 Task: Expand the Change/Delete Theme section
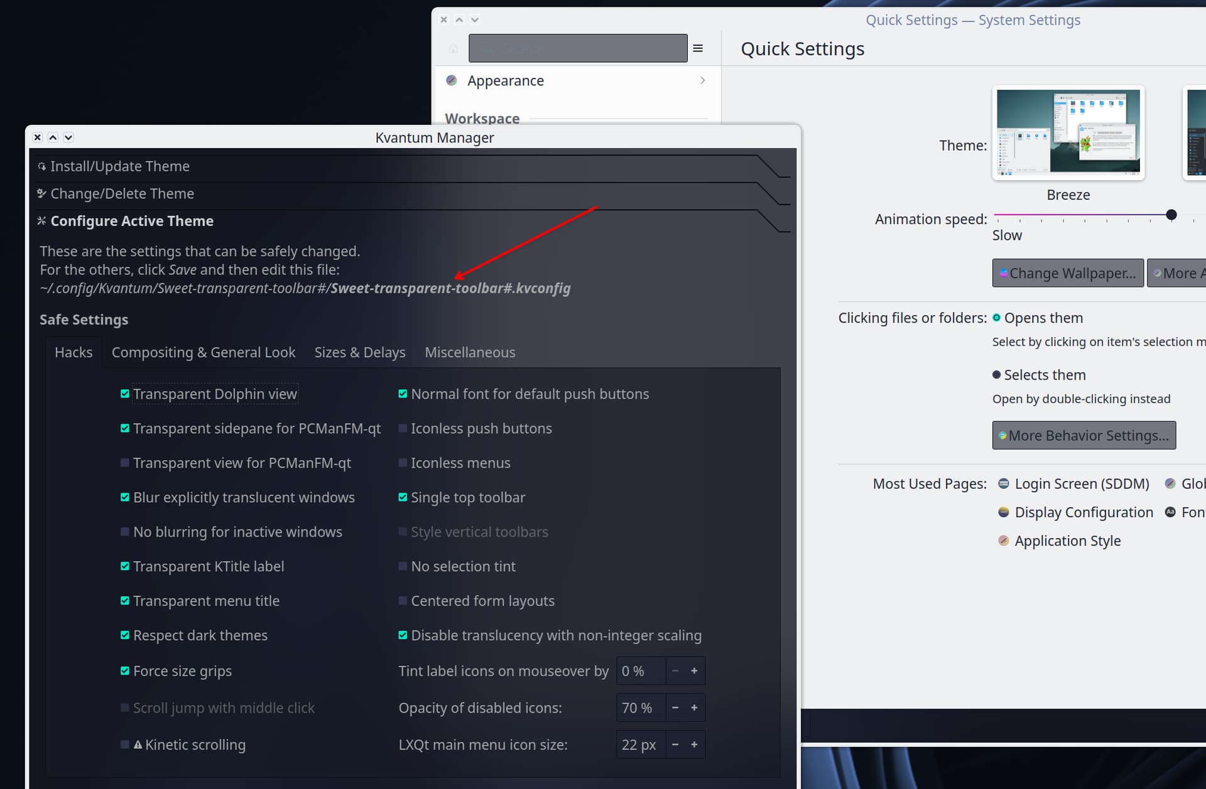[413, 193]
